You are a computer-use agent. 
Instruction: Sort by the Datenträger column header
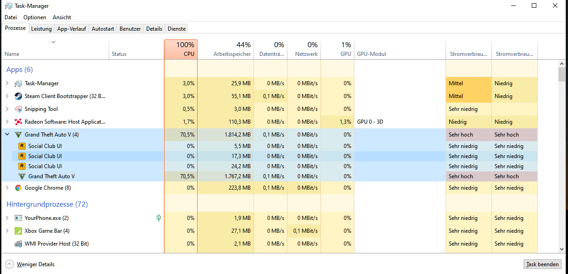click(270, 49)
